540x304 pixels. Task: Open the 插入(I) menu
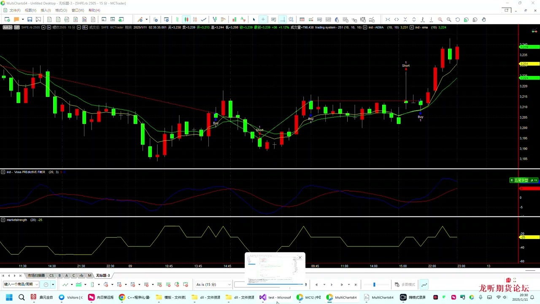tap(46, 10)
